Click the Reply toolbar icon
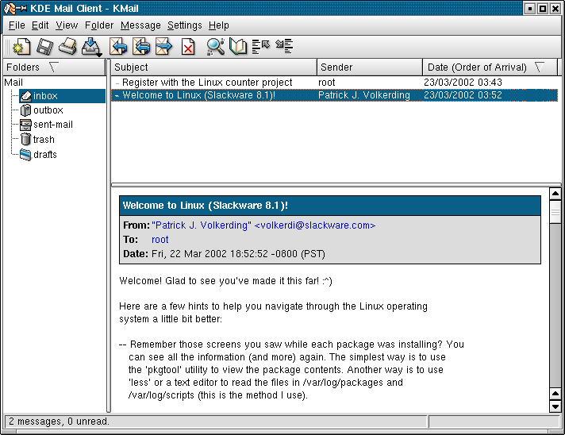 click(118, 47)
